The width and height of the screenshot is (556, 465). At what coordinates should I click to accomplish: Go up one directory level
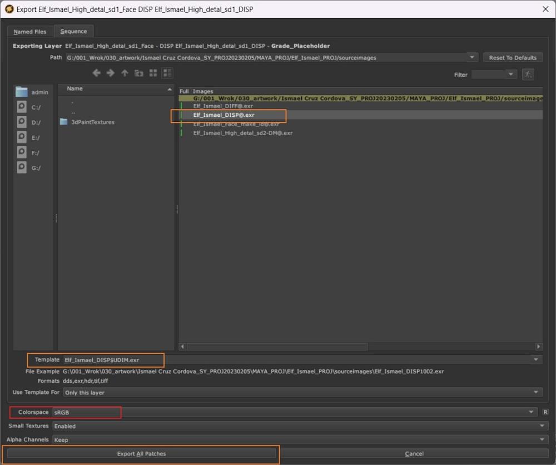[125, 73]
